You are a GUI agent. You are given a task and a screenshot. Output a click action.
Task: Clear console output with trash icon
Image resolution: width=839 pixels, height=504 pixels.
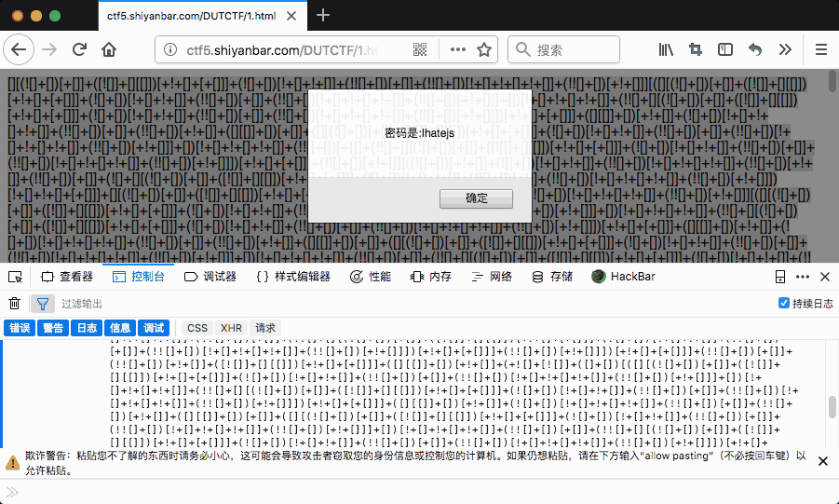(15, 304)
